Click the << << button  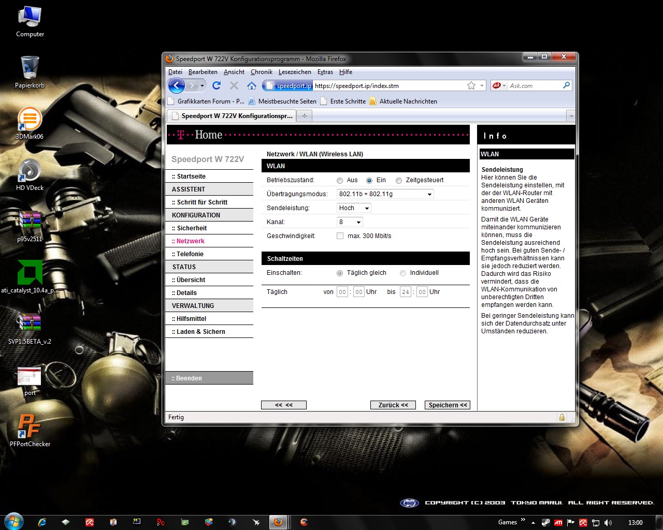tap(284, 405)
